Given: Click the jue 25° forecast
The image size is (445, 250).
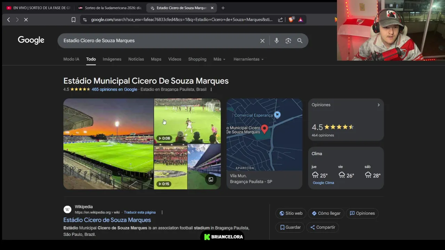Looking at the screenshot, I should point(320,172).
